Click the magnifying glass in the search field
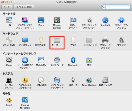Viewport: 132px width, 111px height. 103,7
